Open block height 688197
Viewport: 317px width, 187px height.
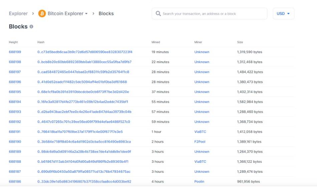pos(15,72)
